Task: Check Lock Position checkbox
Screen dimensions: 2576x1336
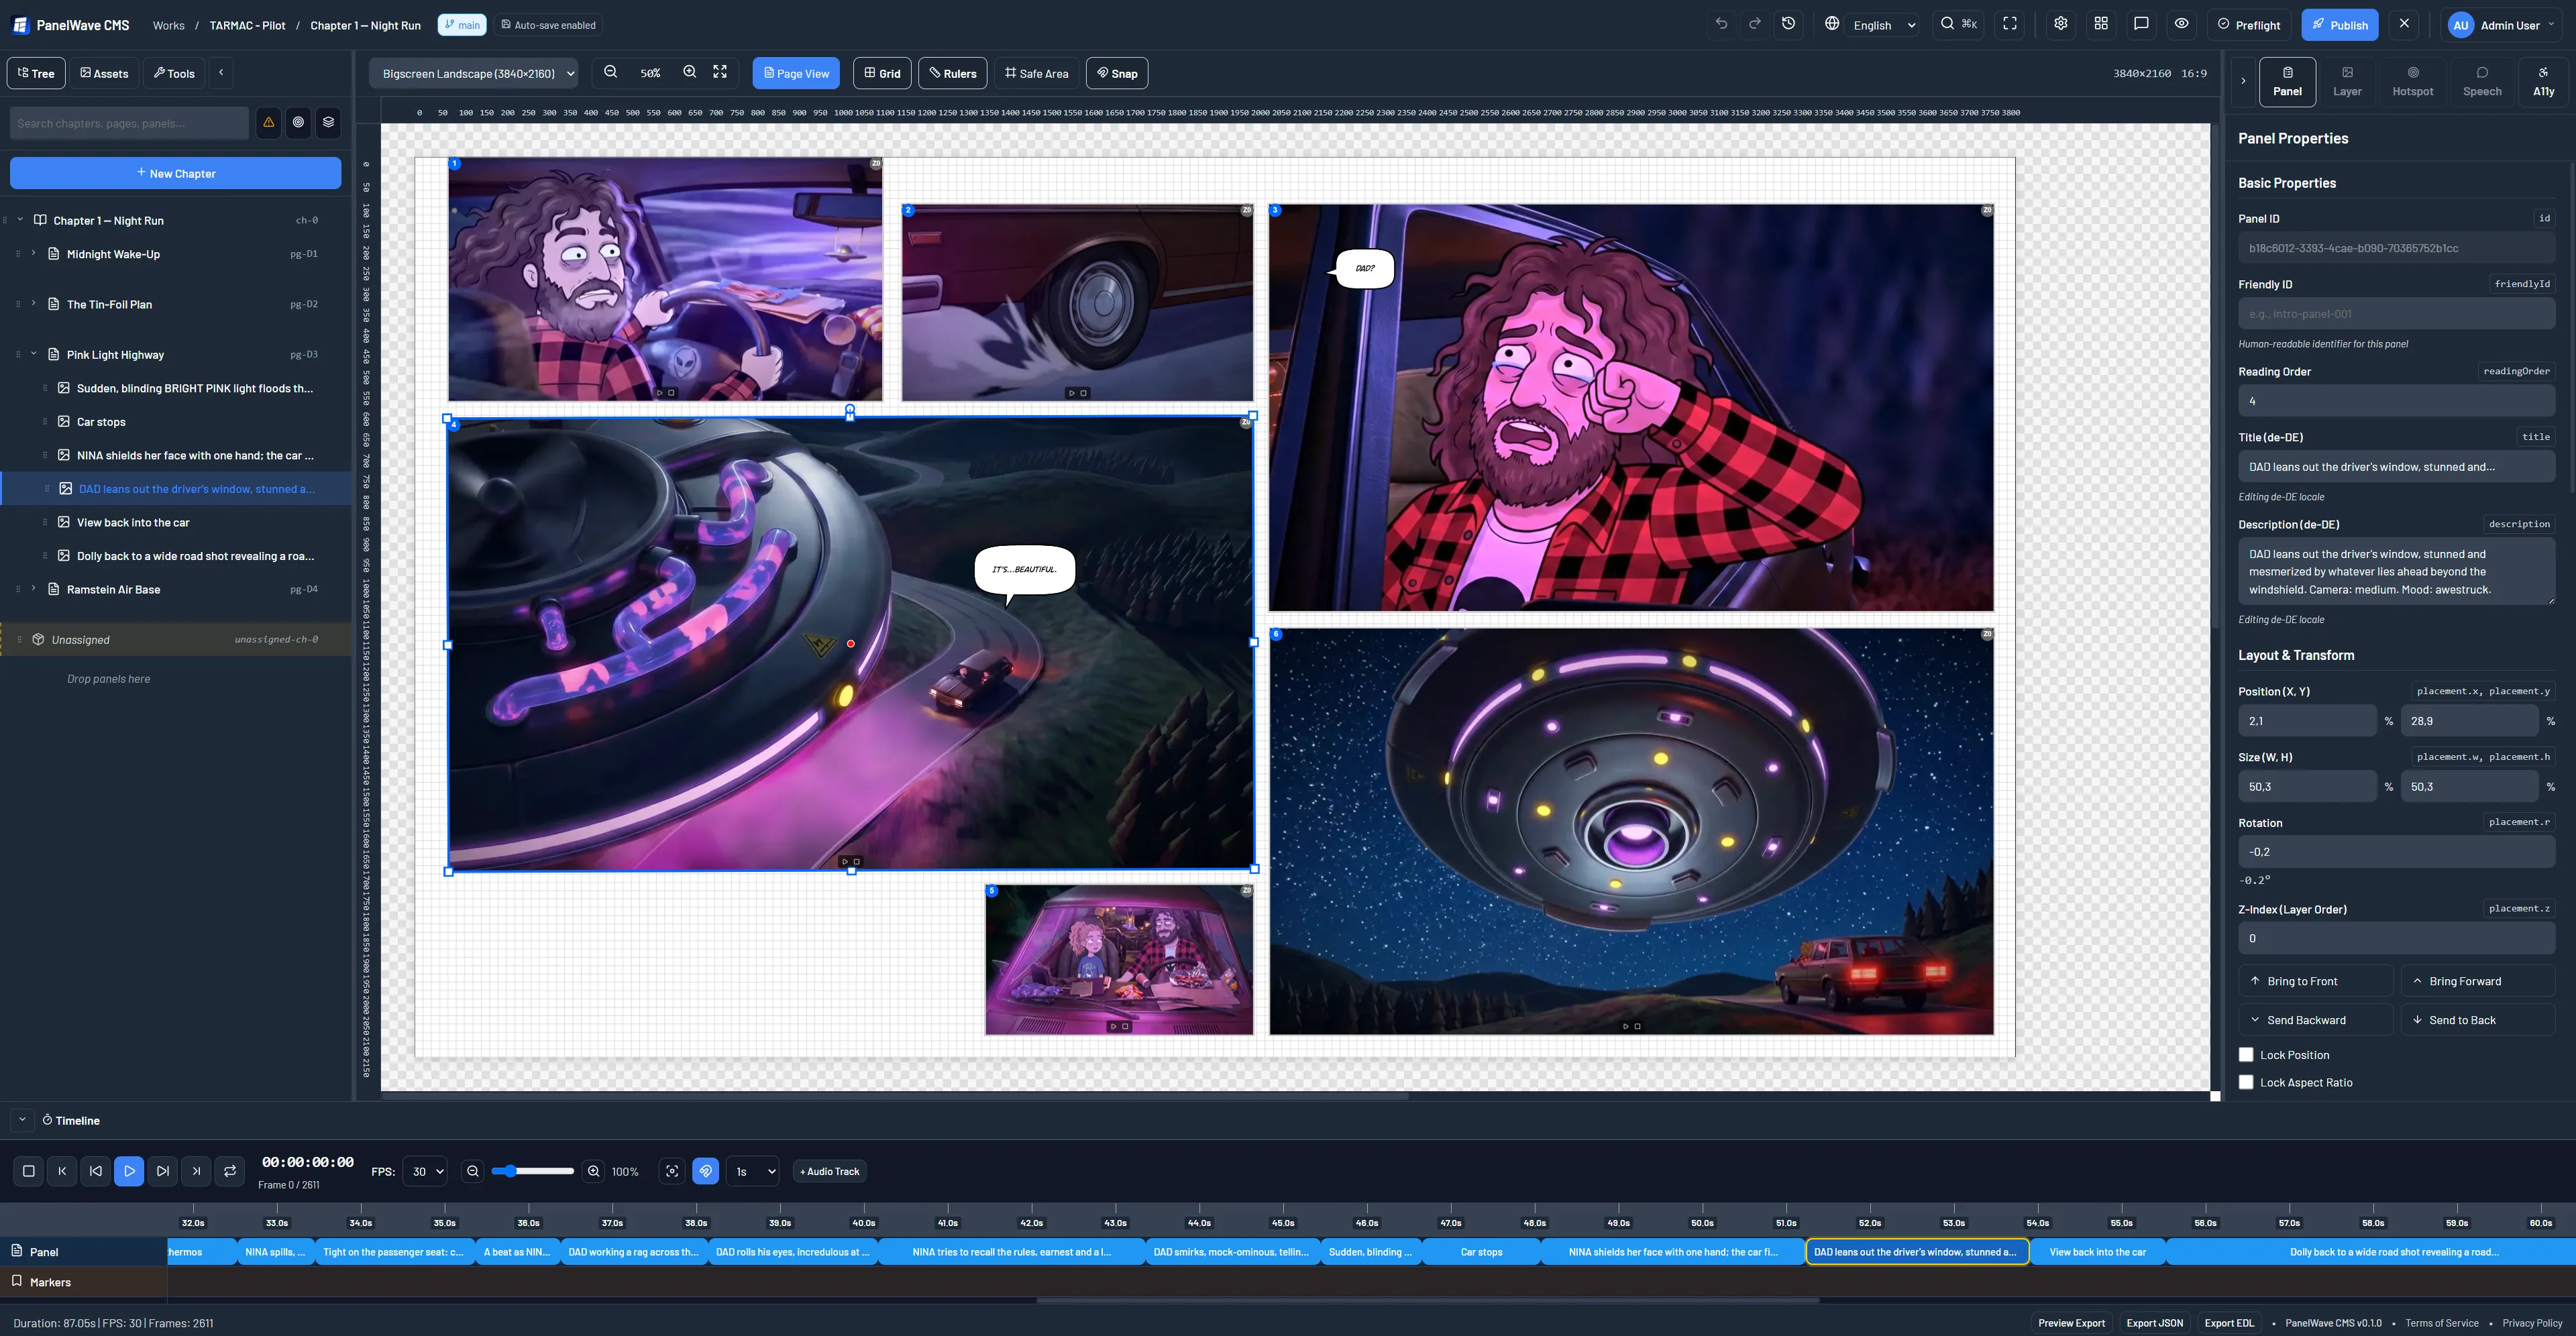Action: point(2246,1054)
